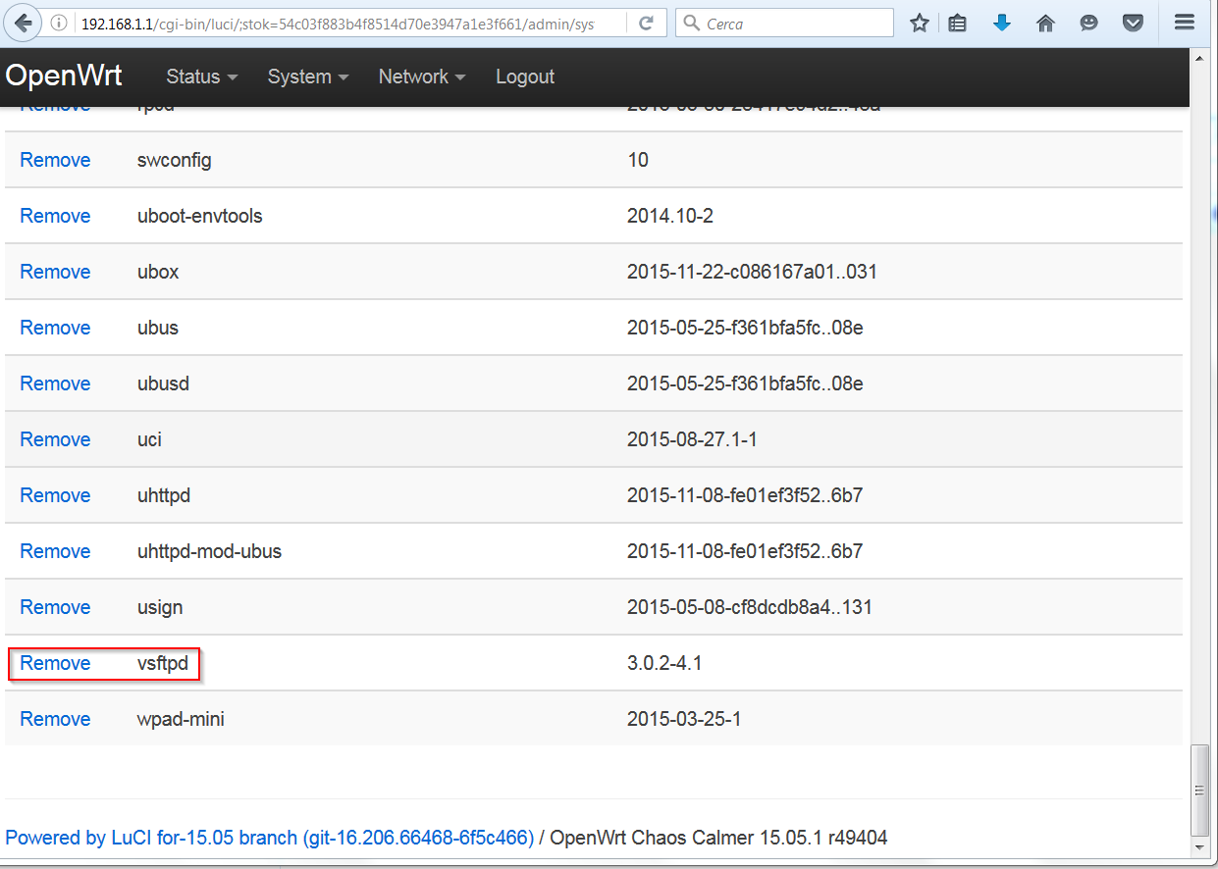Open the Pocket icon in toolbar

point(1133,23)
